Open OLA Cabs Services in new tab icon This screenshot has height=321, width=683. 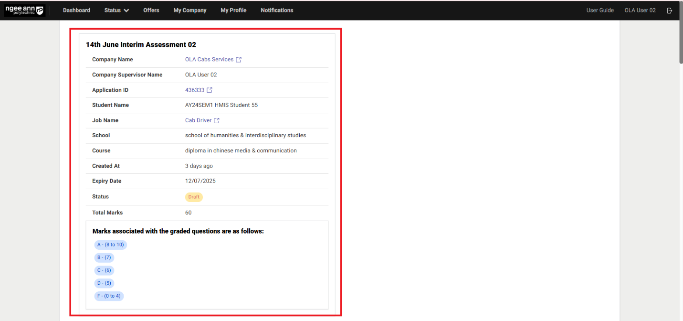(x=239, y=59)
